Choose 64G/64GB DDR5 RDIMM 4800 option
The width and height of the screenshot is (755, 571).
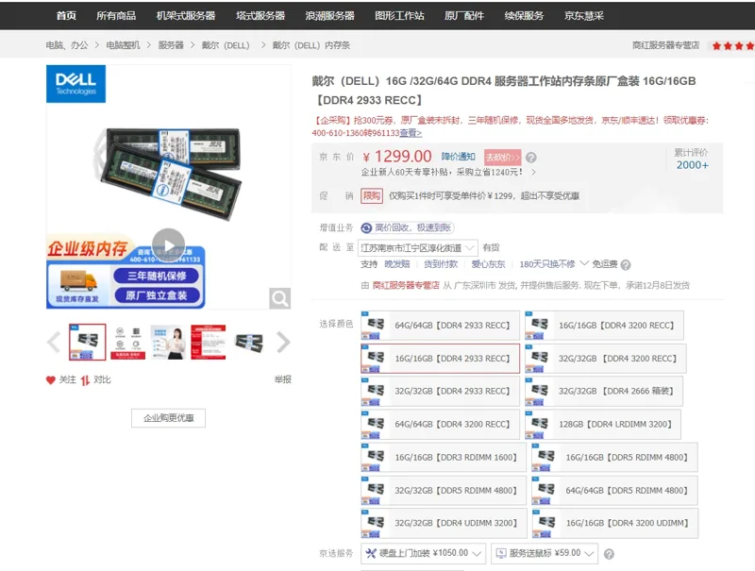click(x=615, y=490)
